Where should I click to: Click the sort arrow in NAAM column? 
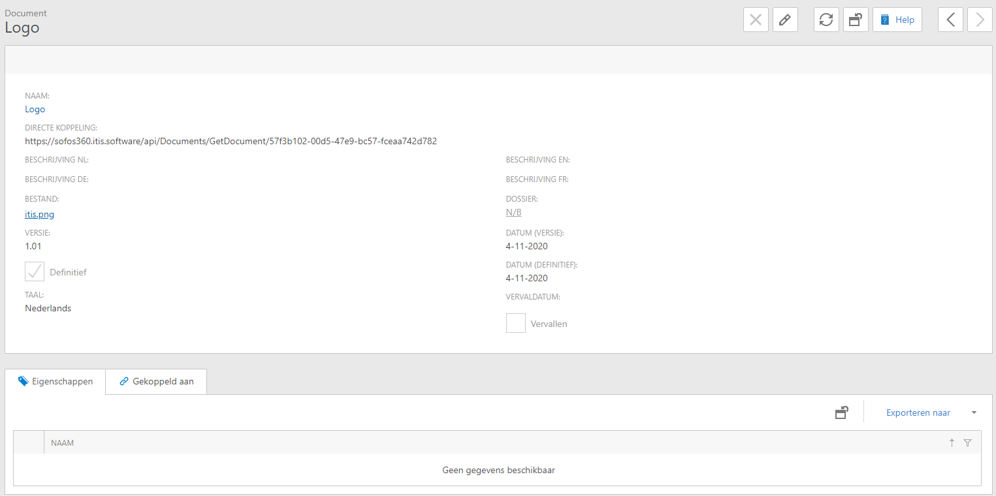pyautogui.click(x=952, y=443)
